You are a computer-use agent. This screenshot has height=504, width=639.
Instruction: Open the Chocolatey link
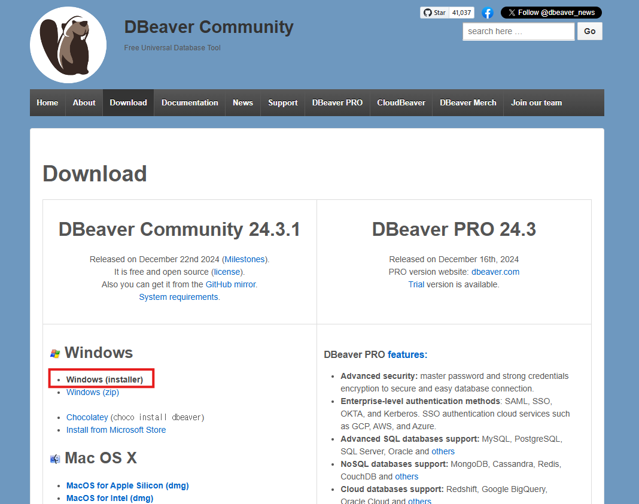click(x=87, y=418)
